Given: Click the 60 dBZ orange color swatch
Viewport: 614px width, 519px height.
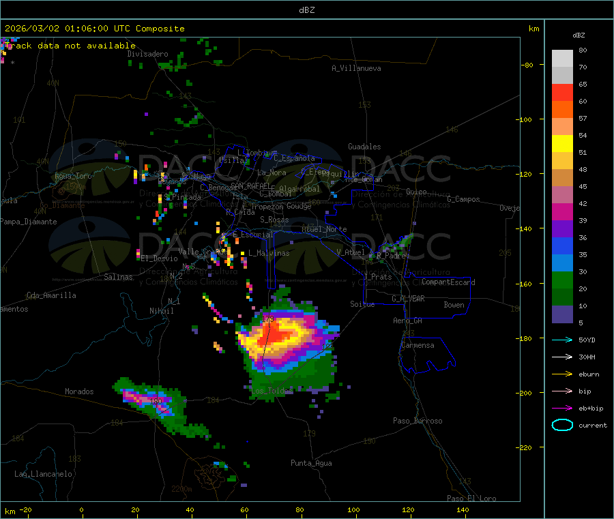Looking at the screenshot, I should click(562, 110).
